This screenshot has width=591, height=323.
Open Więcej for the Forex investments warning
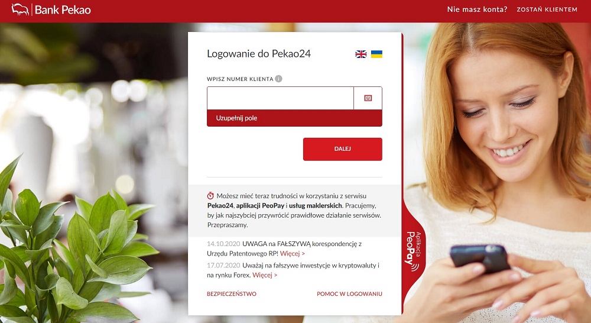[x=265, y=275]
